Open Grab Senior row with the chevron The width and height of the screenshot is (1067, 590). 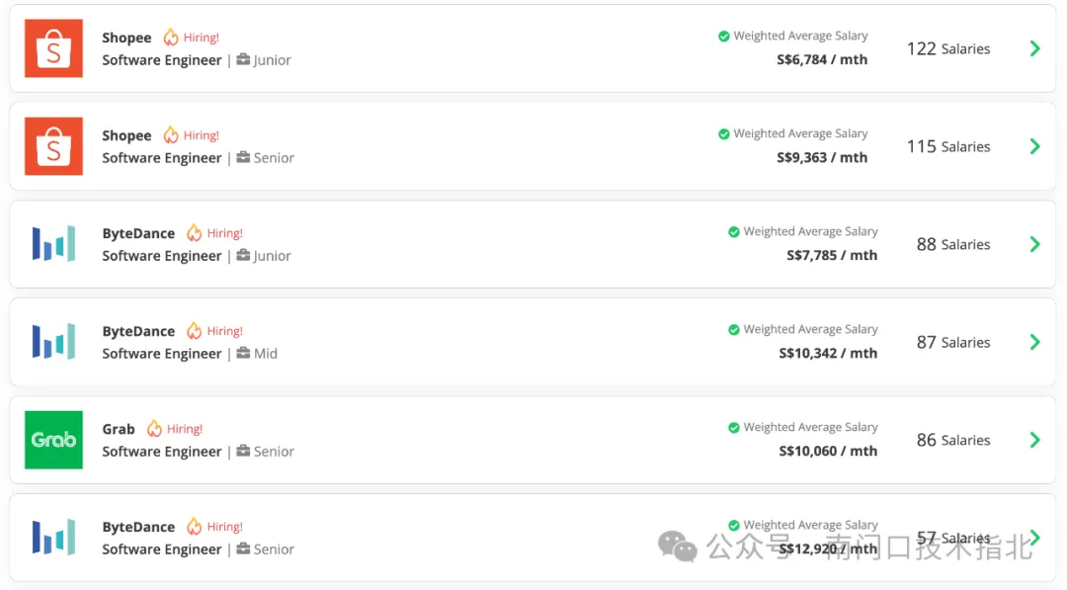coord(1034,440)
